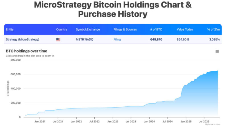Click the Value Today column header

[x=185, y=29]
